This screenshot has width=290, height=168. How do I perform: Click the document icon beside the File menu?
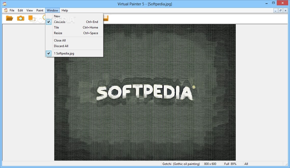coord(6,10)
